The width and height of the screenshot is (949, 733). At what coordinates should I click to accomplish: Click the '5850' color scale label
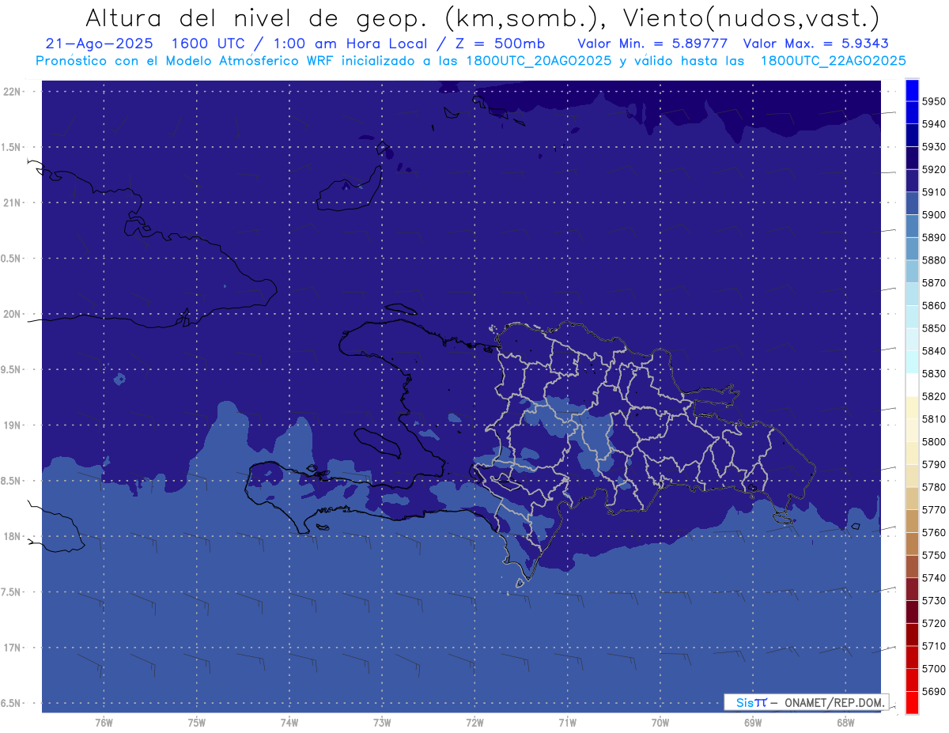934,328
